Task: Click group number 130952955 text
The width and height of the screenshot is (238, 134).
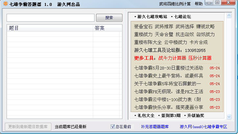Action: coord(195,51)
